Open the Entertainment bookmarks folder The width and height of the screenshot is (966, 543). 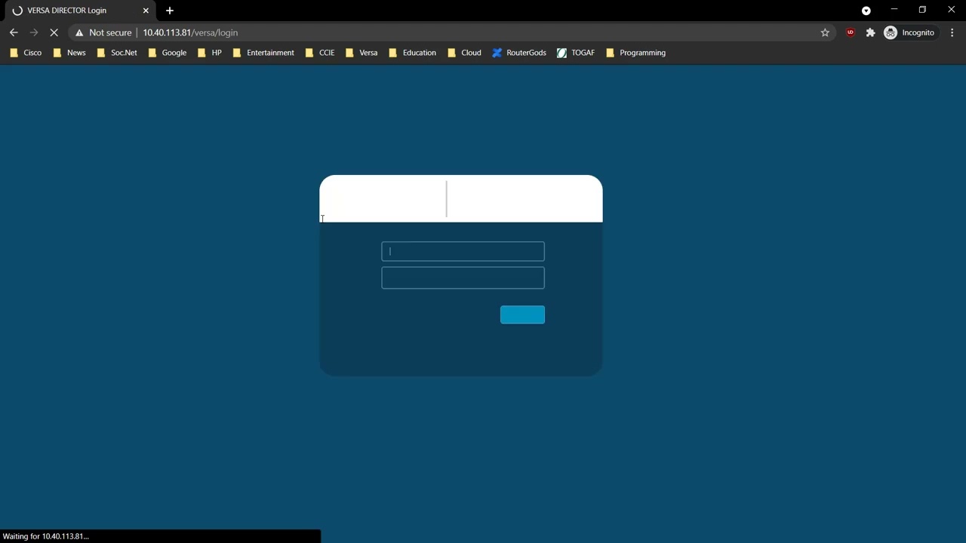click(263, 53)
